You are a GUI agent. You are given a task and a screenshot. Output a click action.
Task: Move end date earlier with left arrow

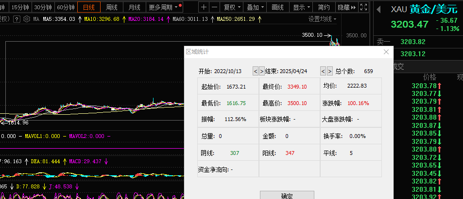(x=324, y=71)
